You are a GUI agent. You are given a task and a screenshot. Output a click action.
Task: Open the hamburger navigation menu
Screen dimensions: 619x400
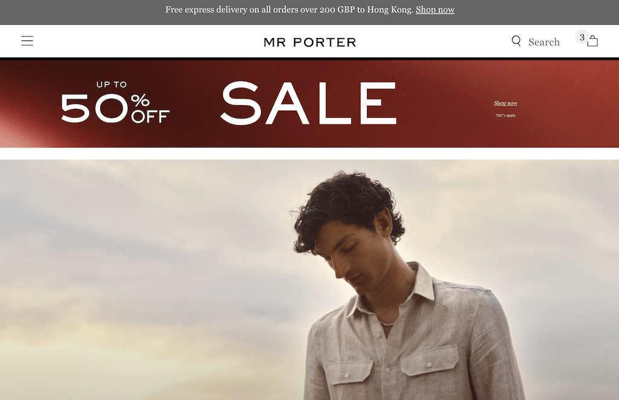click(x=27, y=40)
